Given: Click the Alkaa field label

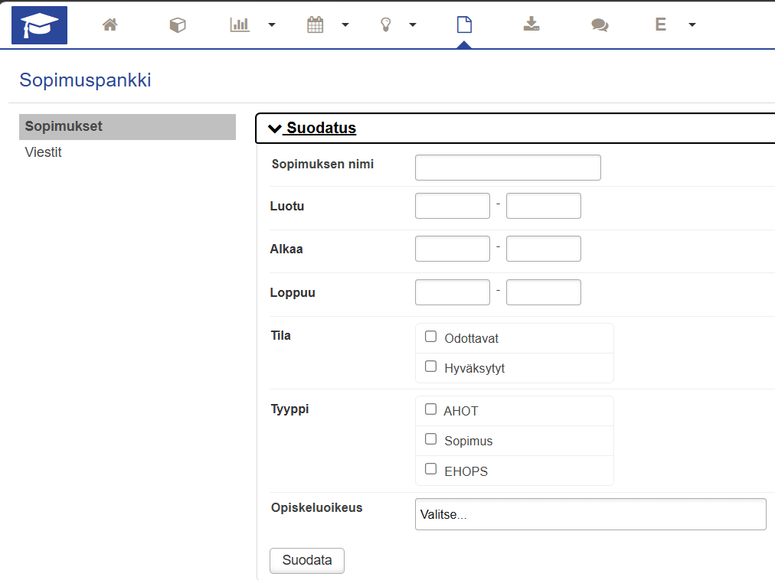Looking at the screenshot, I should tap(286, 249).
